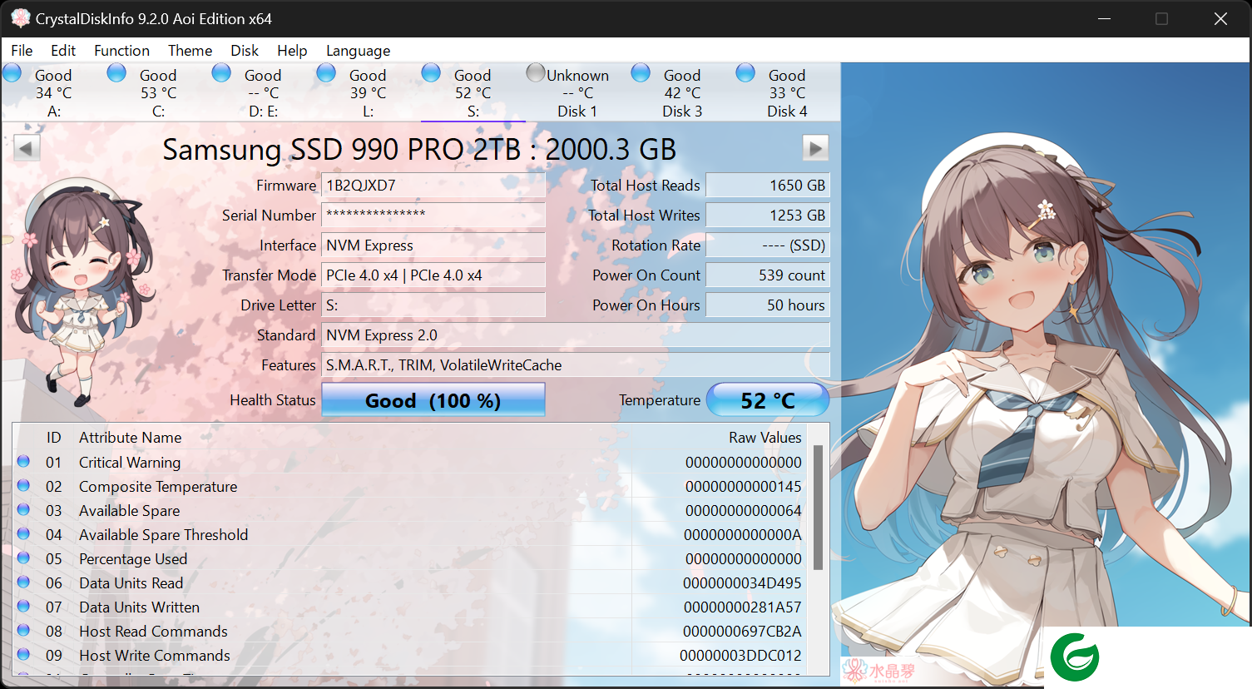Image resolution: width=1252 pixels, height=689 pixels.
Task: Click the Critical Warning status orb
Action: point(23,461)
